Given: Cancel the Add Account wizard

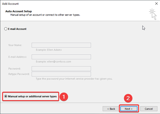Looking at the screenshot, I should [x=149, y=109].
